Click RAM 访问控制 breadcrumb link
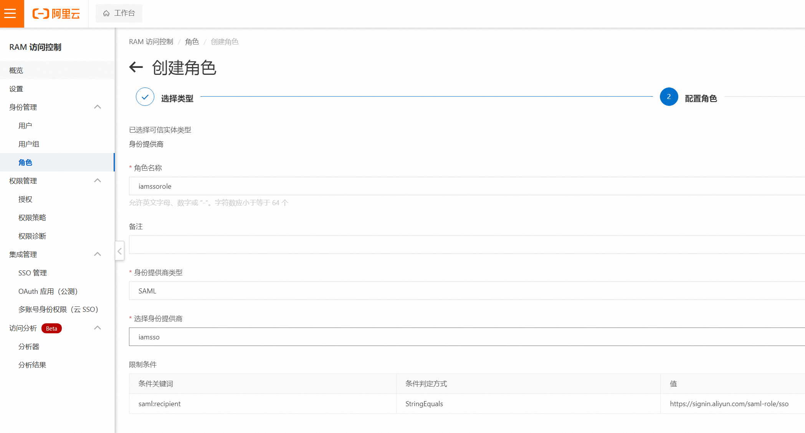Image resolution: width=805 pixels, height=433 pixels. (x=151, y=42)
